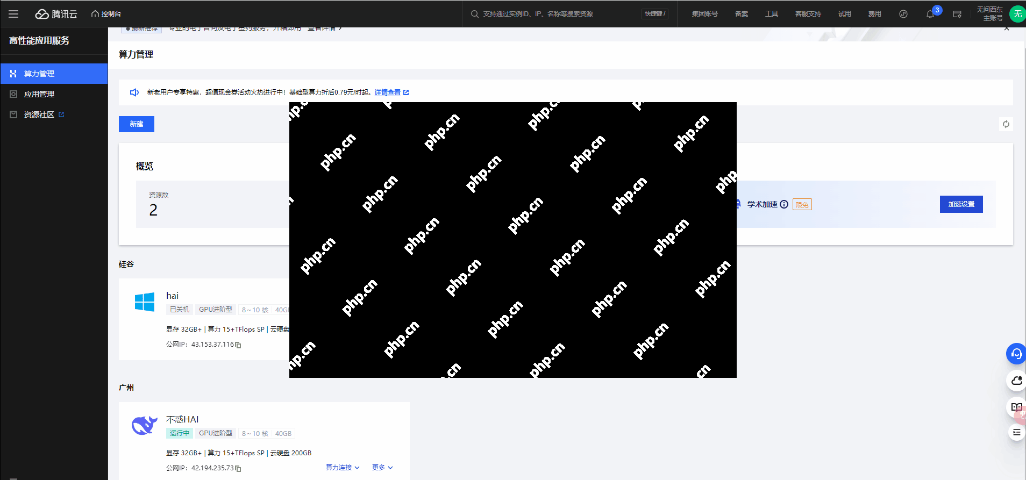The height and width of the screenshot is (480, 1026).
Task: Open the 详情查看 link
Action: click(x=387, y=92)
